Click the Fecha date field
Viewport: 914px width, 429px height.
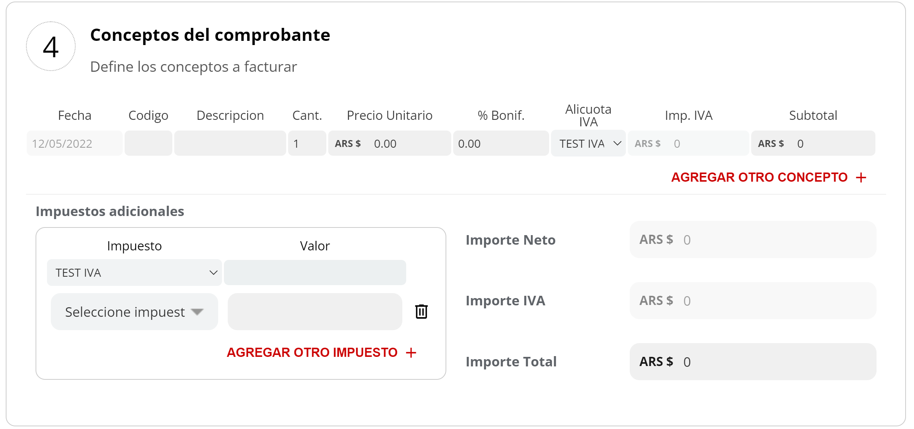[x=75, y=144]
